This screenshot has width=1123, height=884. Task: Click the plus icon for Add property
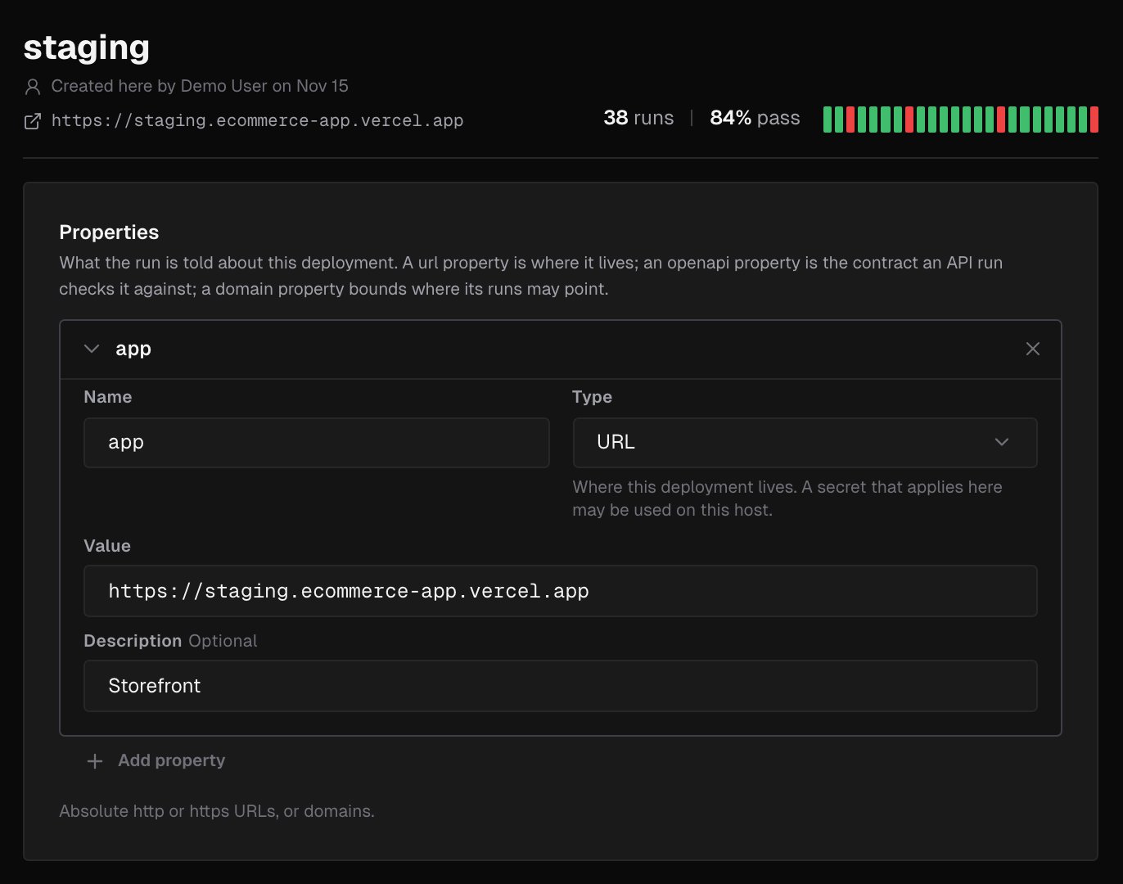tap(95, 761)
